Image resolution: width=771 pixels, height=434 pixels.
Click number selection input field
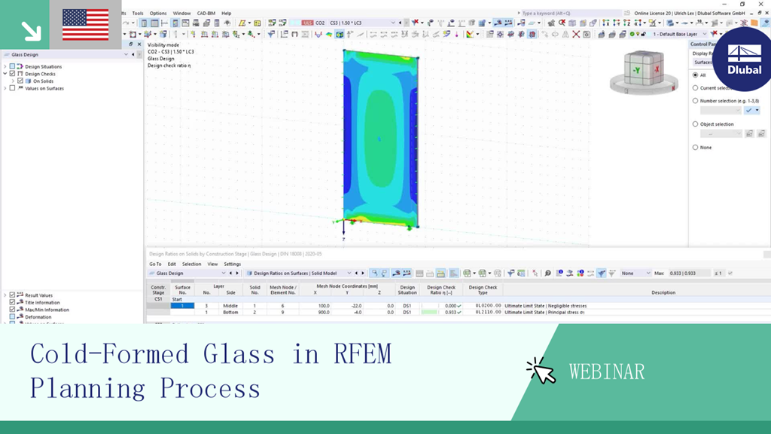pos(721,110)
